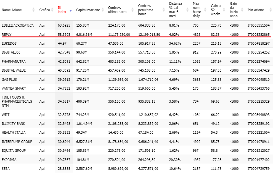Select the EQUITA GROUP stock name

[14, 151]
